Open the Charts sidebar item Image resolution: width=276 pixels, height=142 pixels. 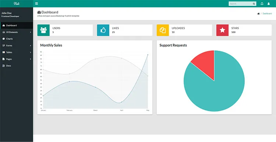click(x=17, y=39)
